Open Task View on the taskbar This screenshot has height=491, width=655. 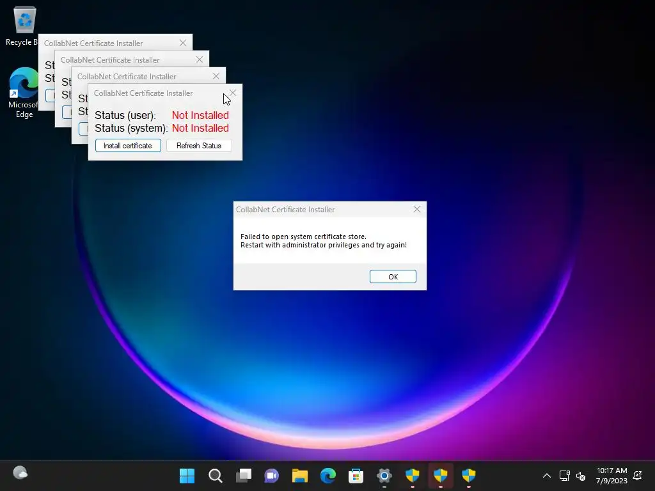coord(244,476)
